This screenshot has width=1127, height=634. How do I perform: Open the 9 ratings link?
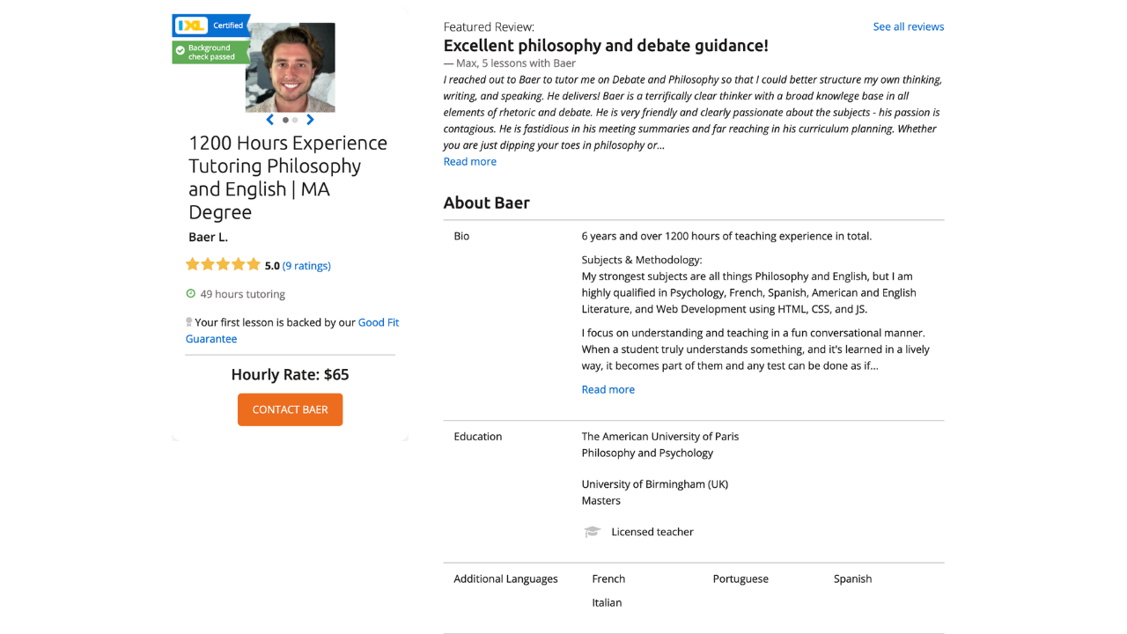[x=306, y=266]
